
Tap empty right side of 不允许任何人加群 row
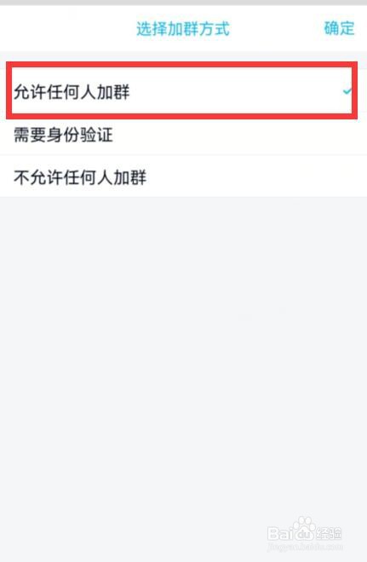[x=257, y=177]
